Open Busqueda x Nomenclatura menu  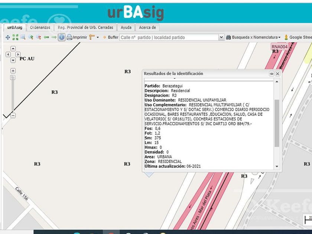pos(253,37)
